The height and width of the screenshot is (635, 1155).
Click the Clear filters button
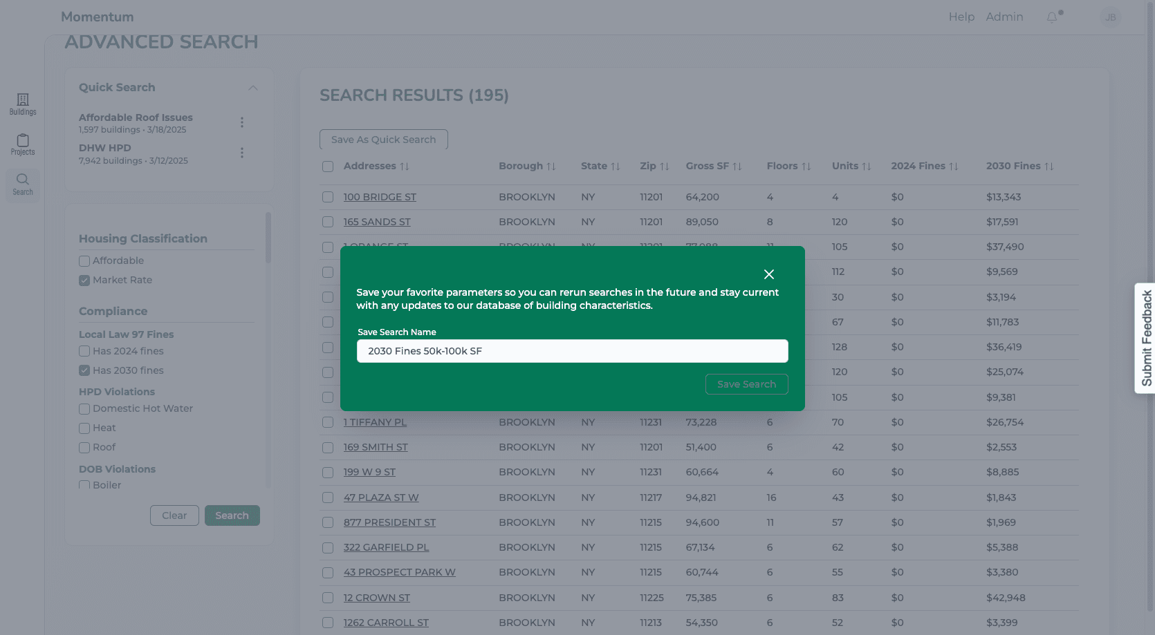(174, 515)
